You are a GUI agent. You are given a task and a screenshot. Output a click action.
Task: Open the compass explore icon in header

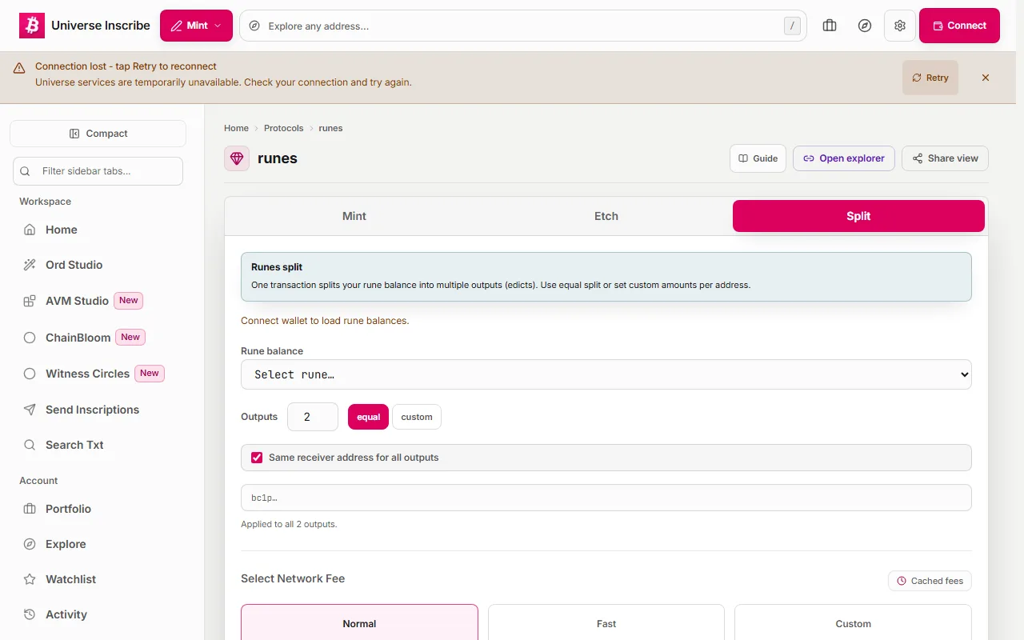point(865,26)
